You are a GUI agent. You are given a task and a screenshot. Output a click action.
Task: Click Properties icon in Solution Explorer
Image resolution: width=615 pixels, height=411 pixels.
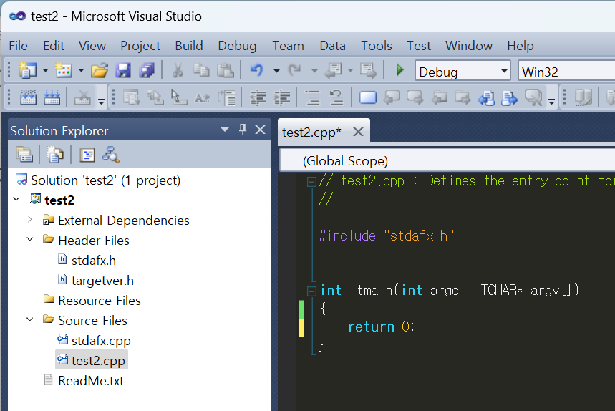[x=24, y=155]
